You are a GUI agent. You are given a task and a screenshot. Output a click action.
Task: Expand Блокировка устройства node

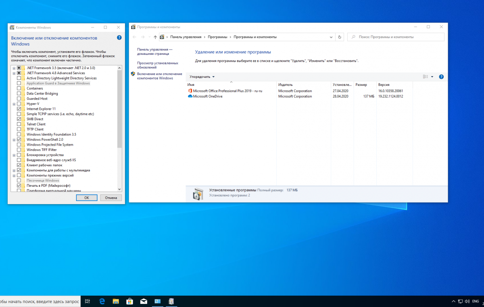coord(14,155)
